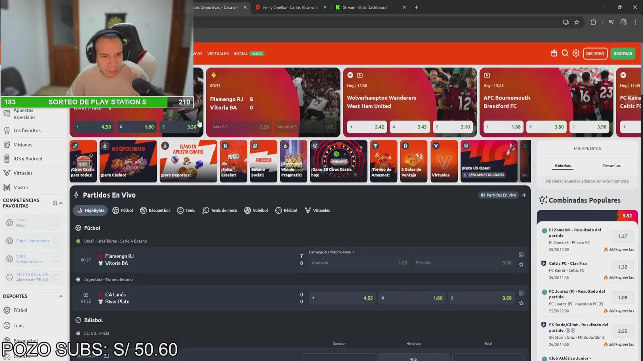Open the settings gear in site header
643x361 pixels.
point(576,53)
